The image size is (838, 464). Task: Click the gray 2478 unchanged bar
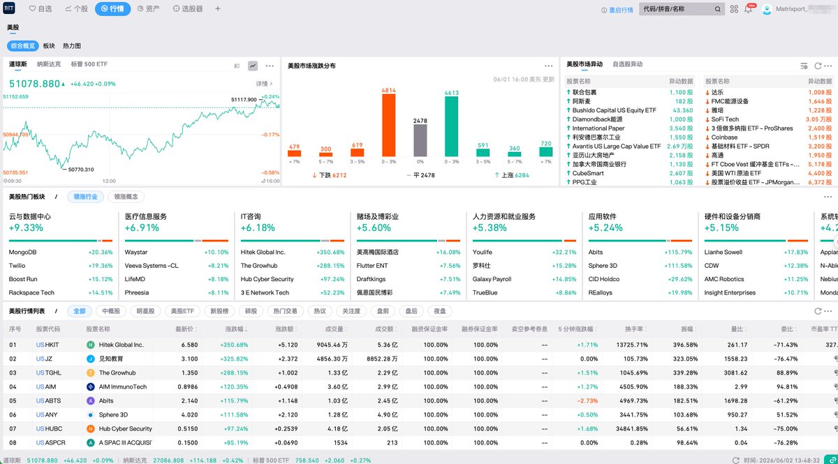tap(420, 140)
